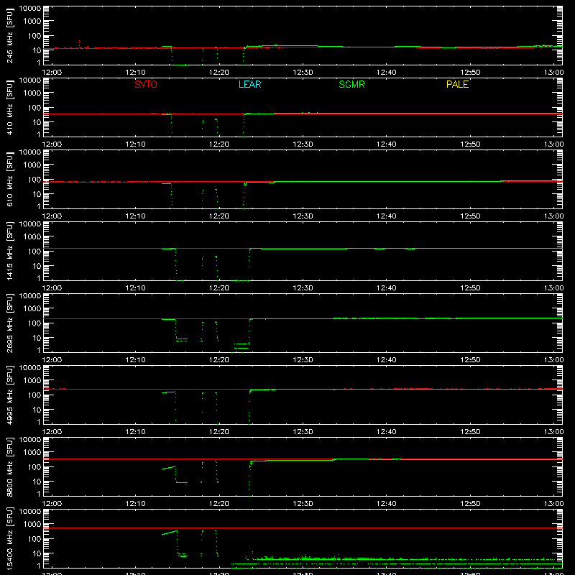Click the 12:50 tick label under 410 MHz plot
The image size is (575, 575).
point(470,144)
